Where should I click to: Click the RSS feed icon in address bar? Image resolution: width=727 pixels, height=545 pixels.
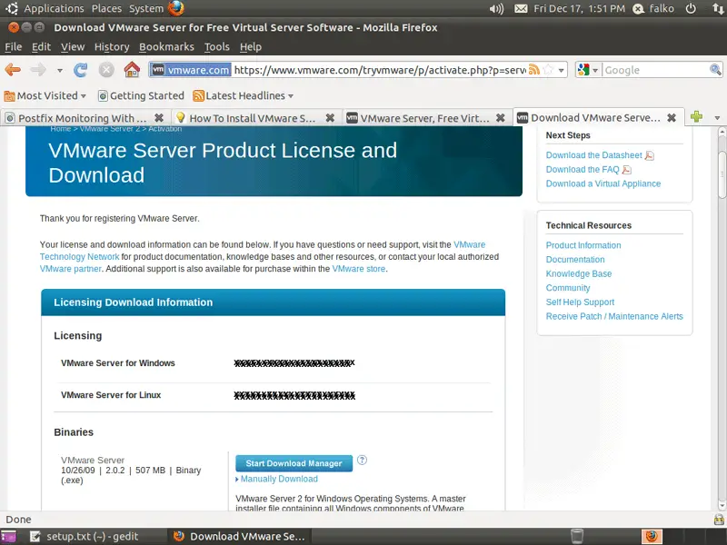534,70
